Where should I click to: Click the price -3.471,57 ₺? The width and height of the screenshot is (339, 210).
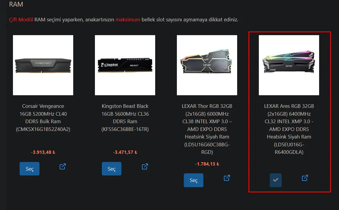click(x=125, y=152)
